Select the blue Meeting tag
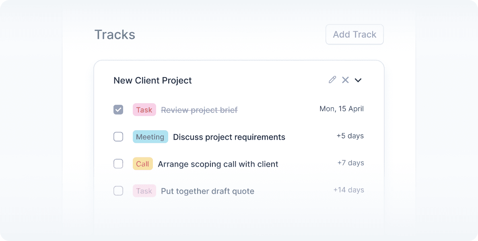Viewport: 478px width, 241px height. [150, 137]
